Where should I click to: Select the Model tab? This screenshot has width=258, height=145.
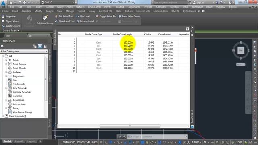point(8,141)
